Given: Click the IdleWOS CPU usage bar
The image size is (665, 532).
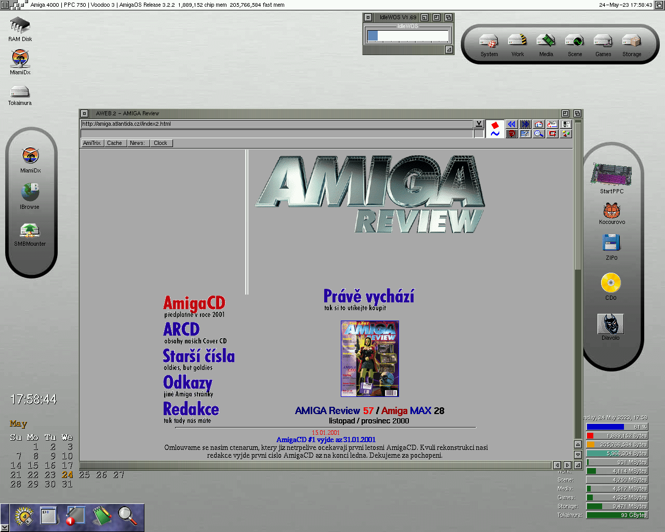Looking at the screenshot, I should [x=408, y=36].
